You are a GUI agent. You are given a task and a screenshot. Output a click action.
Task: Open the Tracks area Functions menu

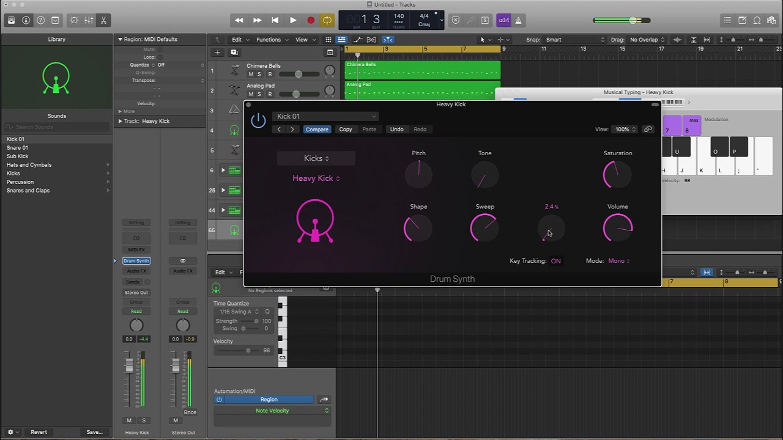coord(272,40)
